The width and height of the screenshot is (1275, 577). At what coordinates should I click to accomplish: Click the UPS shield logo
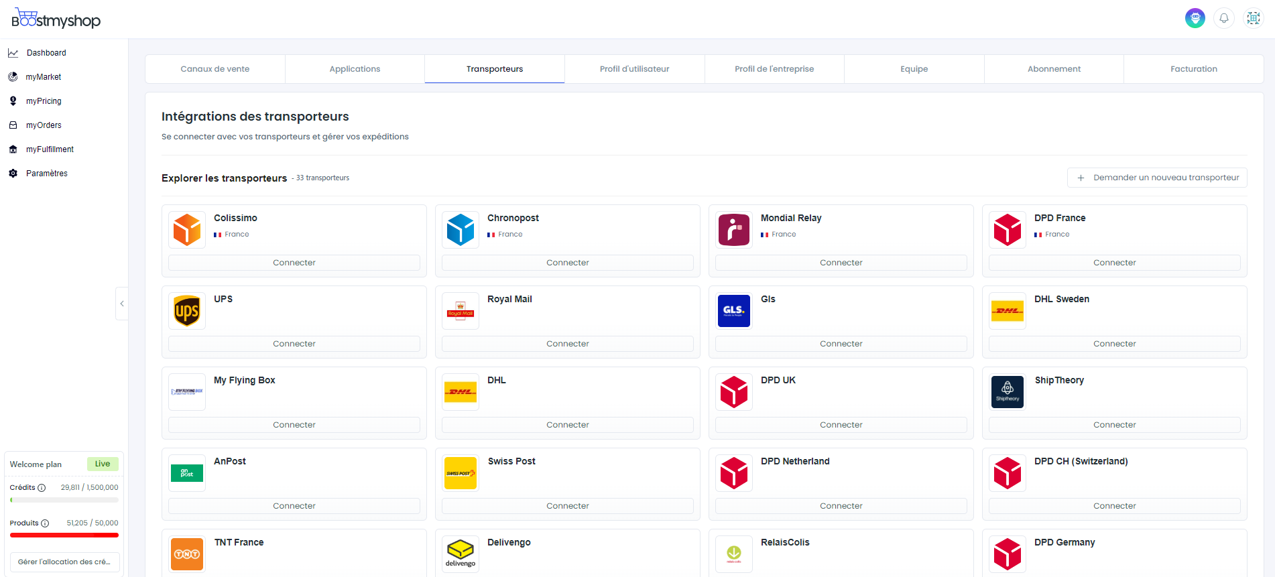pyautogui.click(x=187, y=311)
